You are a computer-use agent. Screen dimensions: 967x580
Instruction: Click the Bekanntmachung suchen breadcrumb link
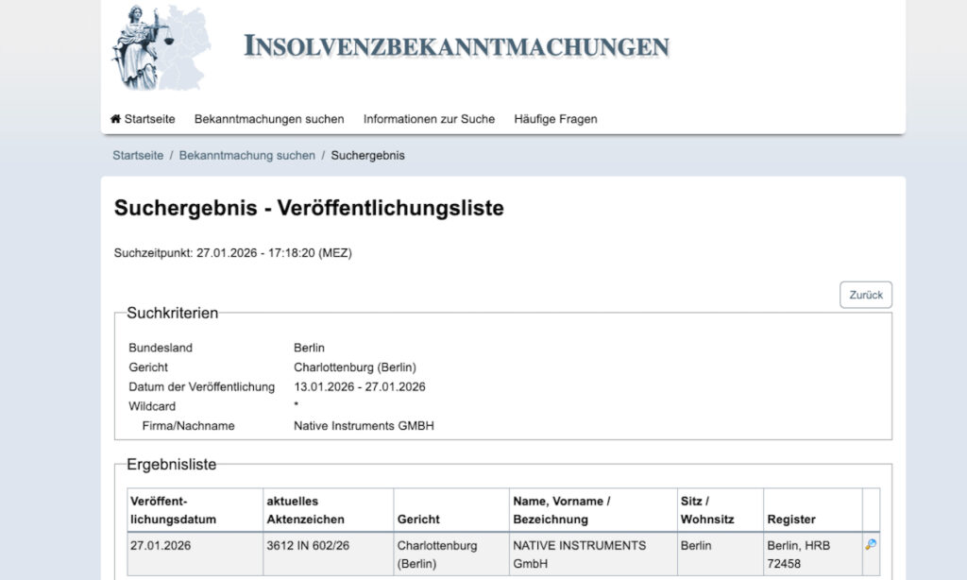pyautogui.click(x=247, y=155)
